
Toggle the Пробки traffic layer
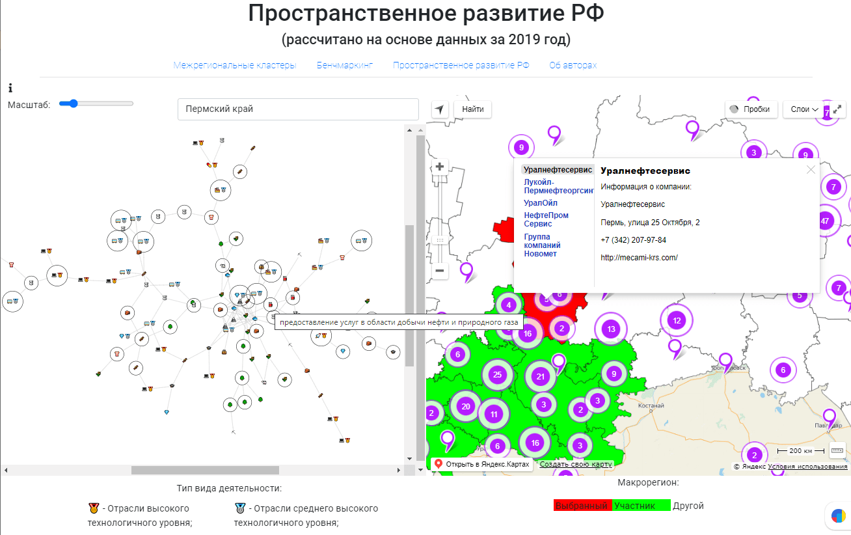tap(751, 109)
